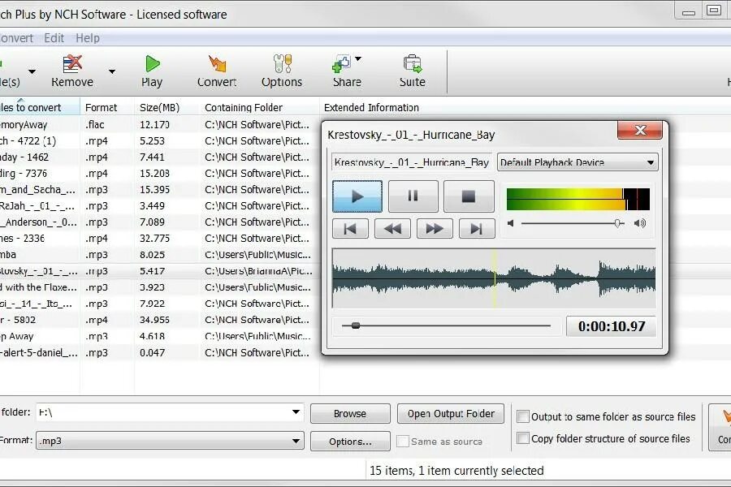Start playback in the player dialog

[357, 196]
